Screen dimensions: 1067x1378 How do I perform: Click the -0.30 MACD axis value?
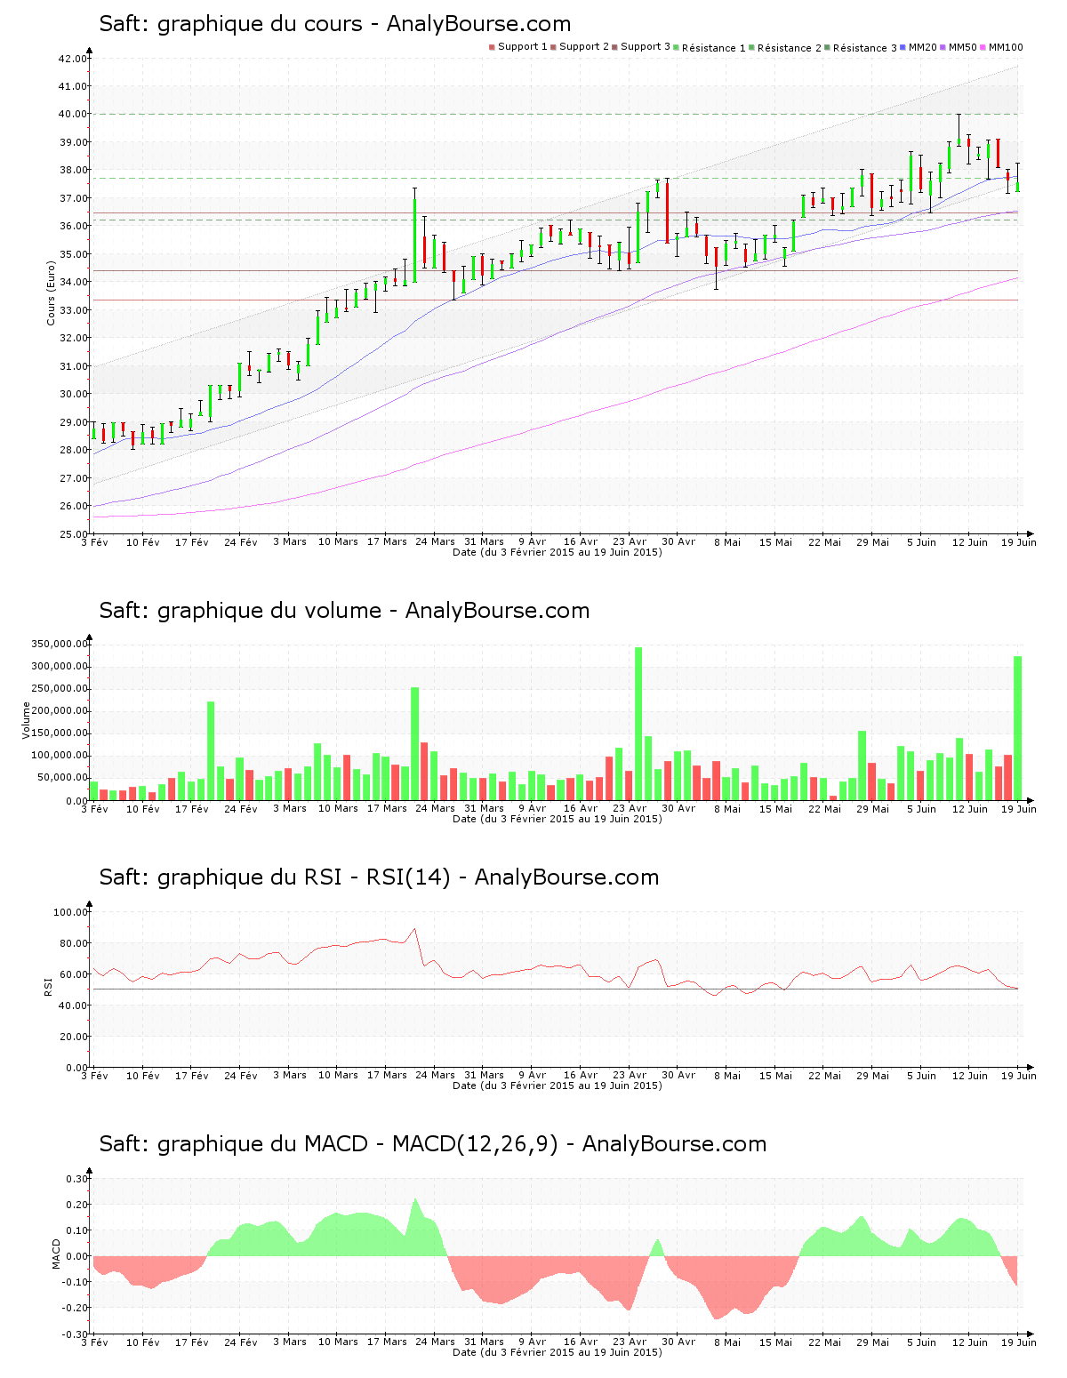click(x=75, y=1334)
